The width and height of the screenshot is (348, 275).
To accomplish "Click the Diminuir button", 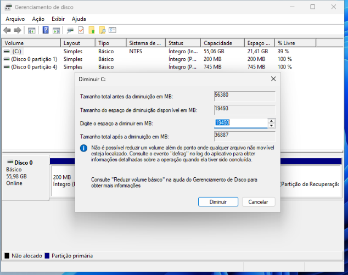I will click(218, 202).
